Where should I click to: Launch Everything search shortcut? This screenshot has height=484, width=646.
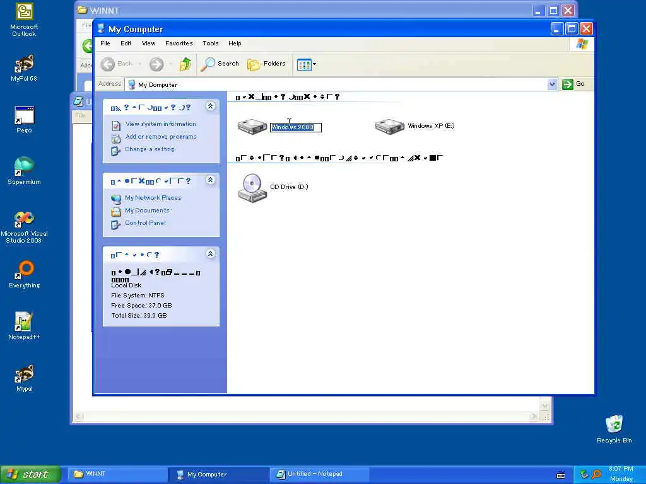pyautogui.click(x=24, y=275)
